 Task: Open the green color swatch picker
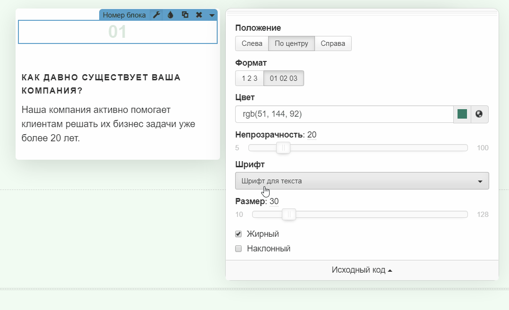coord(462,114)
